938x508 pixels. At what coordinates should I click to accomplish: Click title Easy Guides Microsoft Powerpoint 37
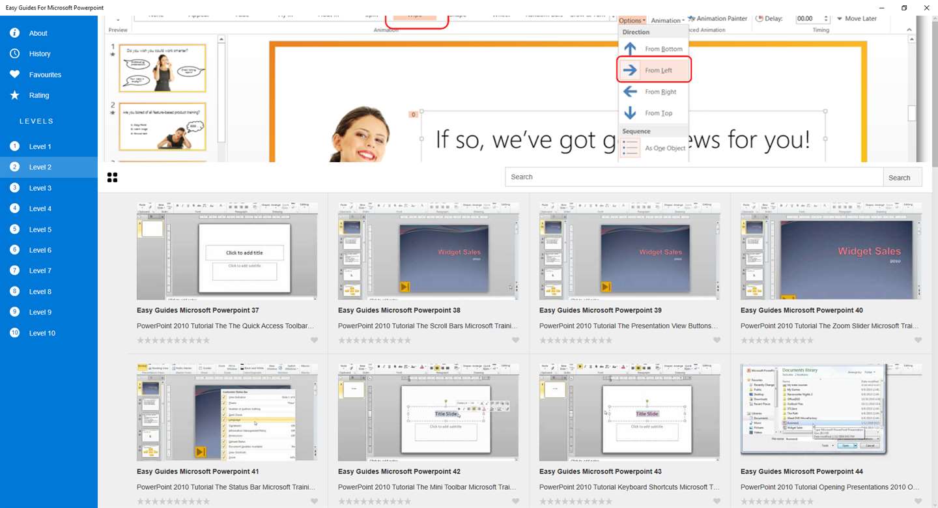(x=198, y=311)
